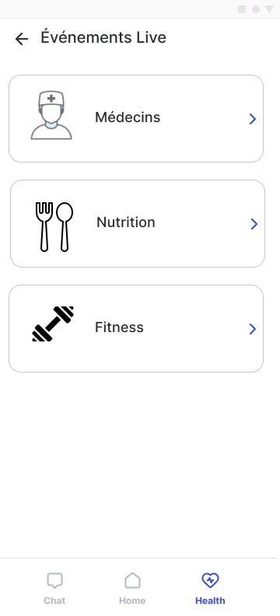The height and width of the screenshot is (616, 280).
Task: Open the Médecins label
Action: (x=128, y=117)
